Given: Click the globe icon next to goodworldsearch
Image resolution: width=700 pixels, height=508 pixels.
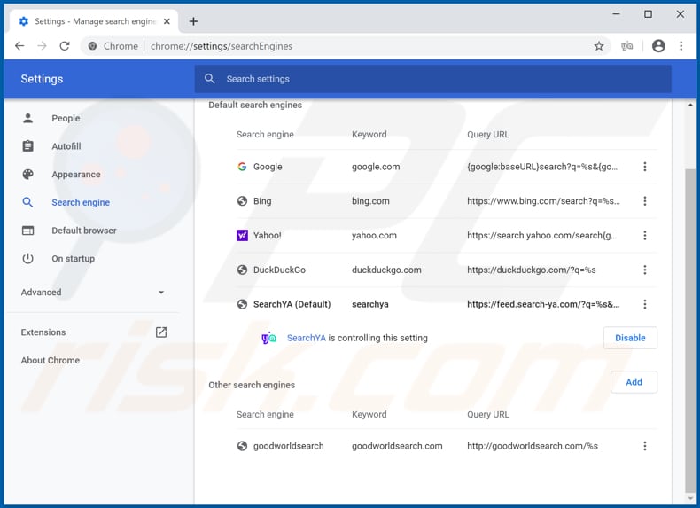Looking at the screenshot, I should [x=242, y=446].
